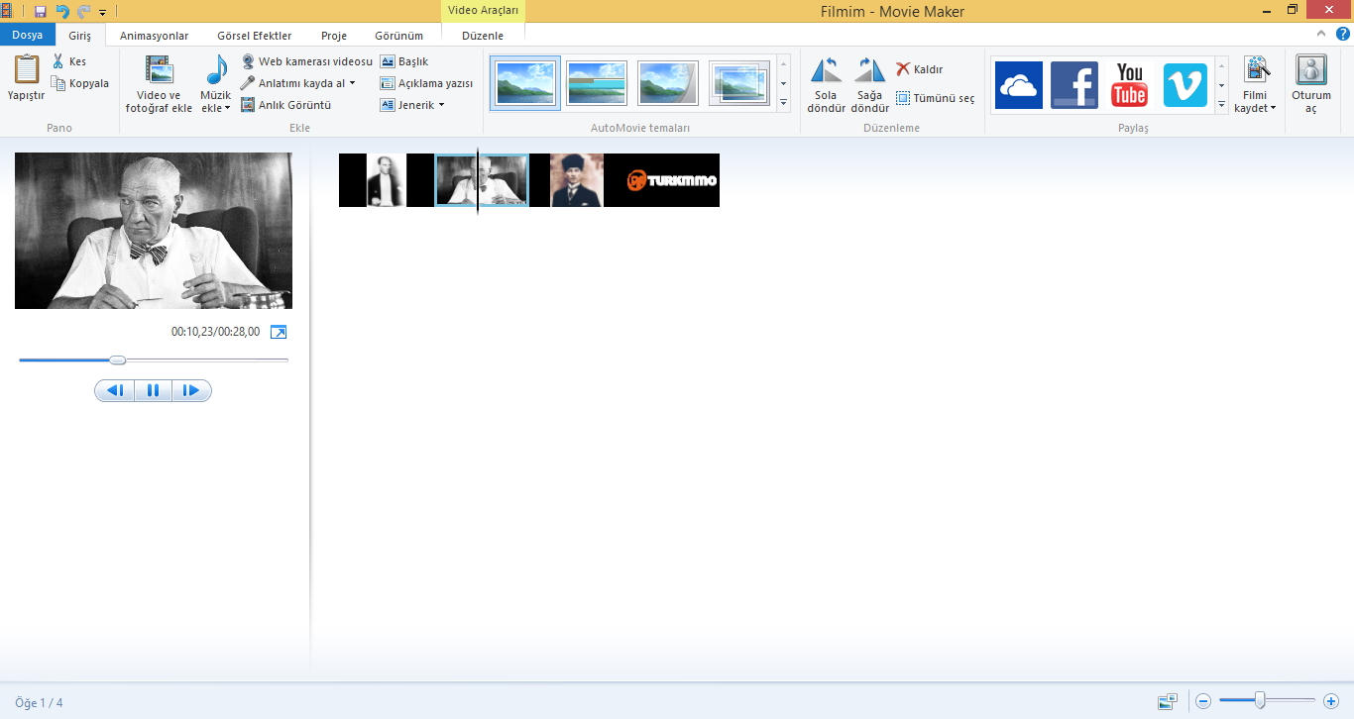
Task: Expand the Paylaş sharing gallery
Action: [1221, 104]
